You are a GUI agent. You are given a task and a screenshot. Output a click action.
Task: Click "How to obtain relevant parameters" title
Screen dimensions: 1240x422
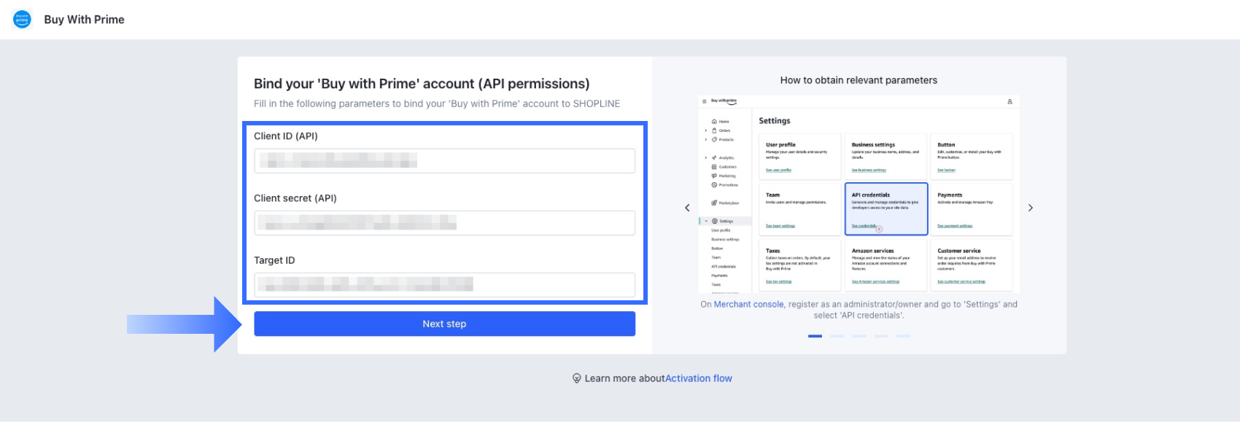(x=859, y=80)
